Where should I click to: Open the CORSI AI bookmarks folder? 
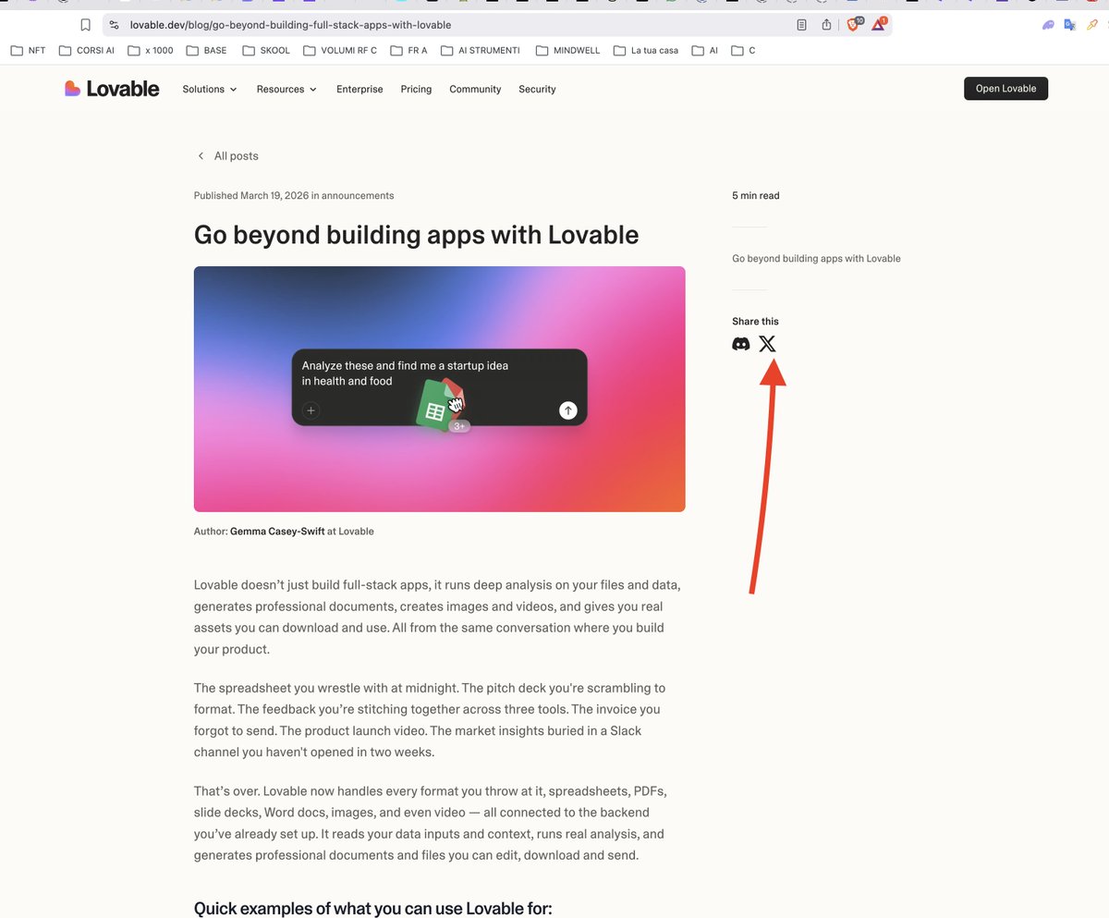tap(87, 51)
